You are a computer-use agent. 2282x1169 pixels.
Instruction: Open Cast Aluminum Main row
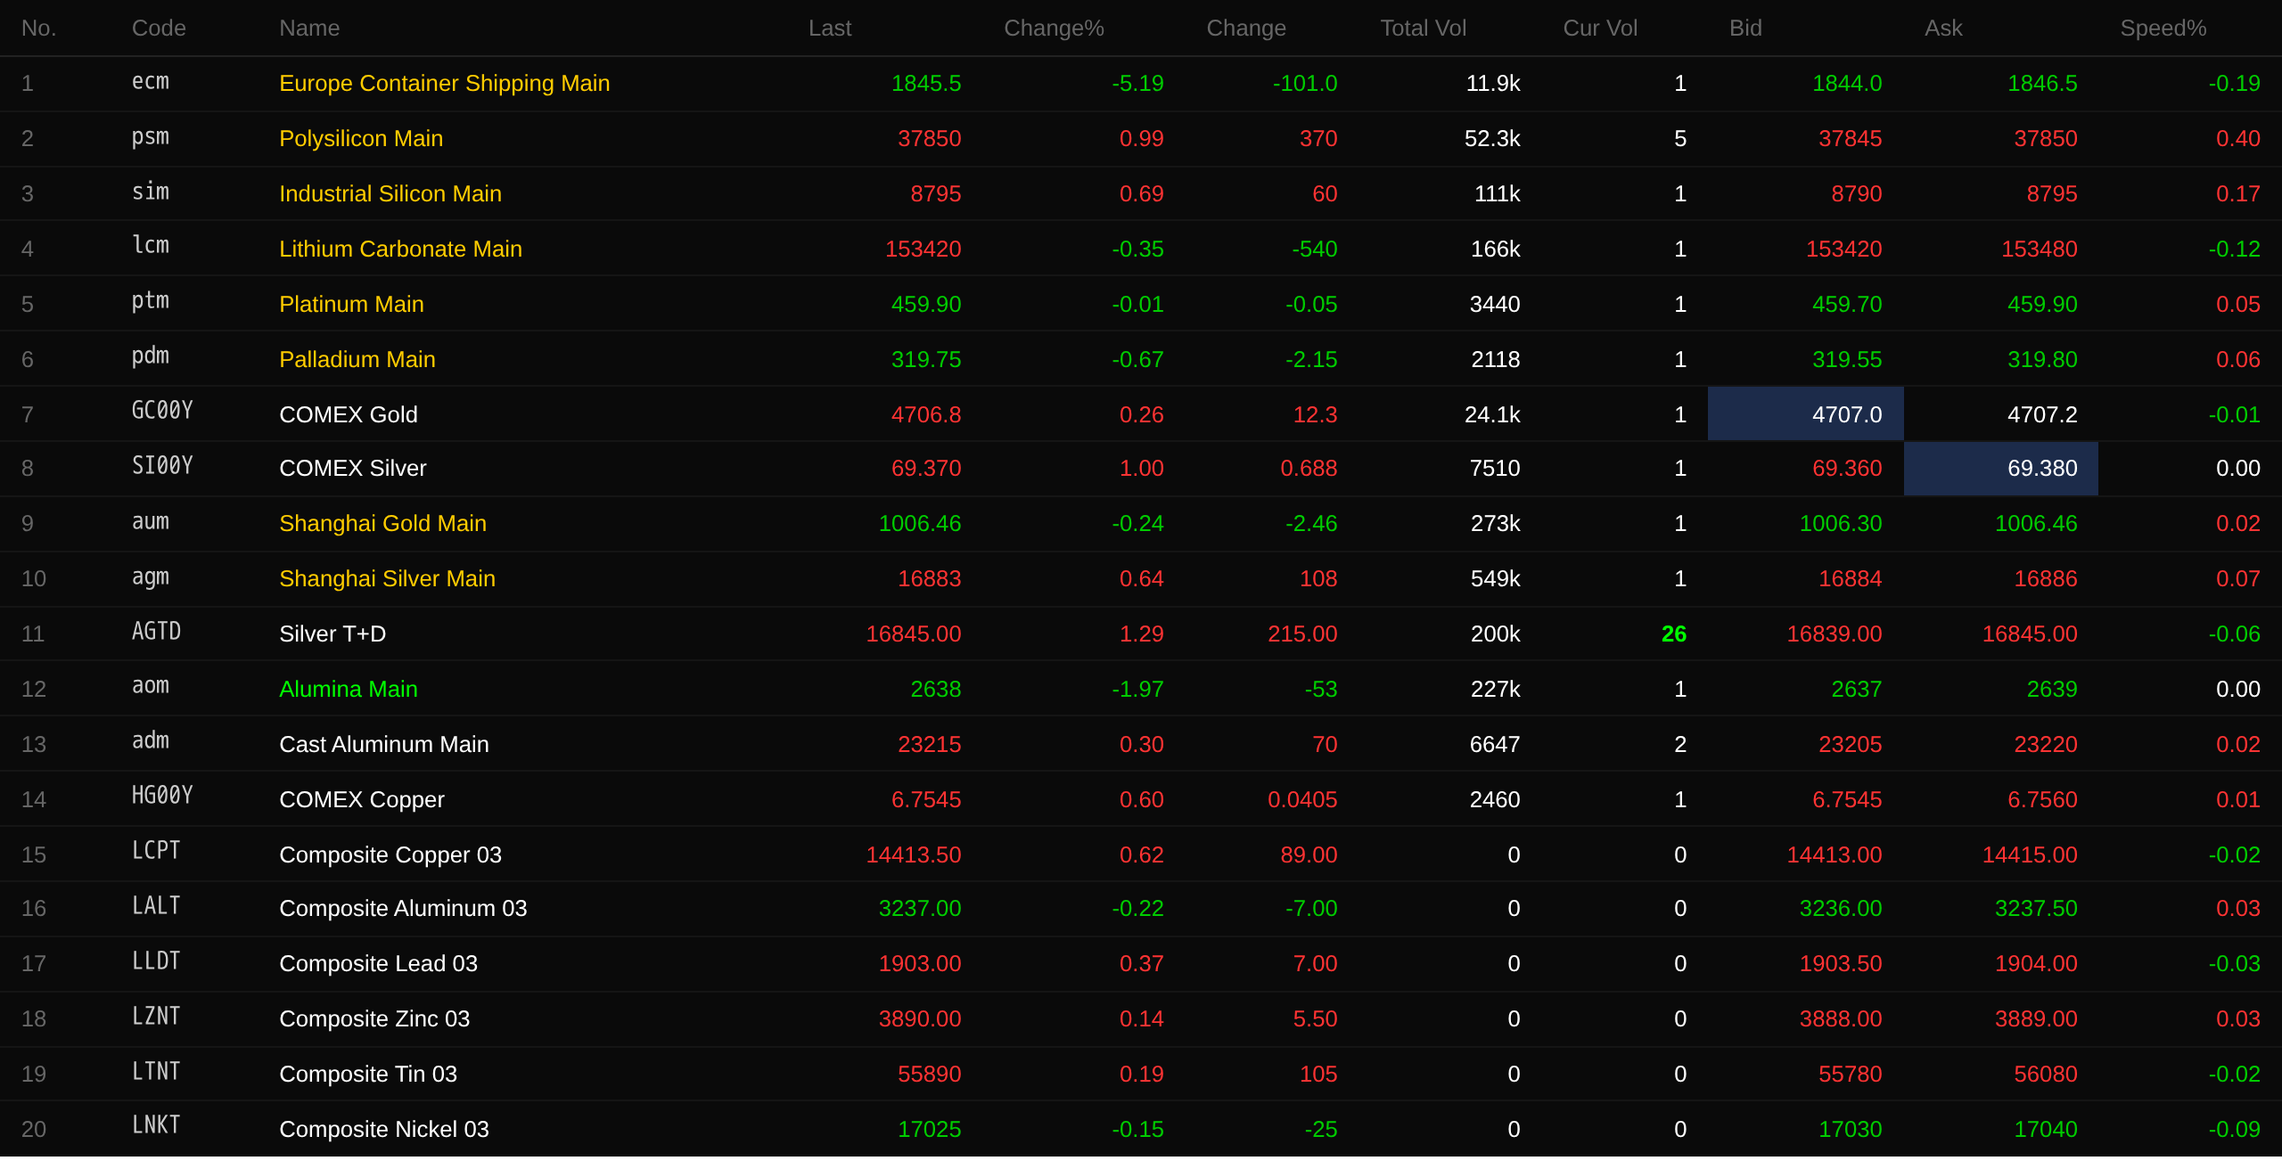[x=1141, y=745]
